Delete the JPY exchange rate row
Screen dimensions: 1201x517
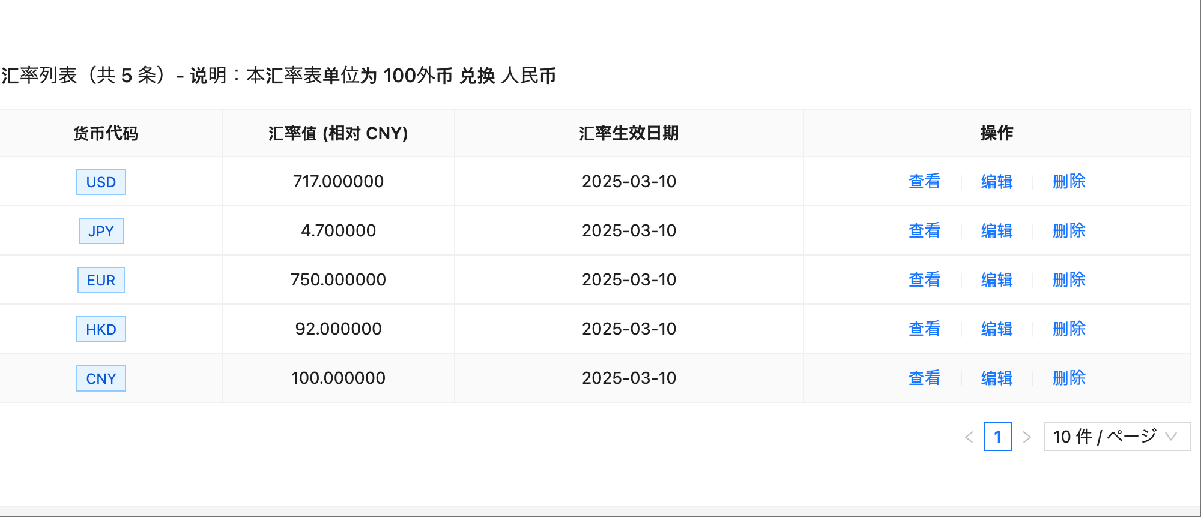click(1069, 230)
